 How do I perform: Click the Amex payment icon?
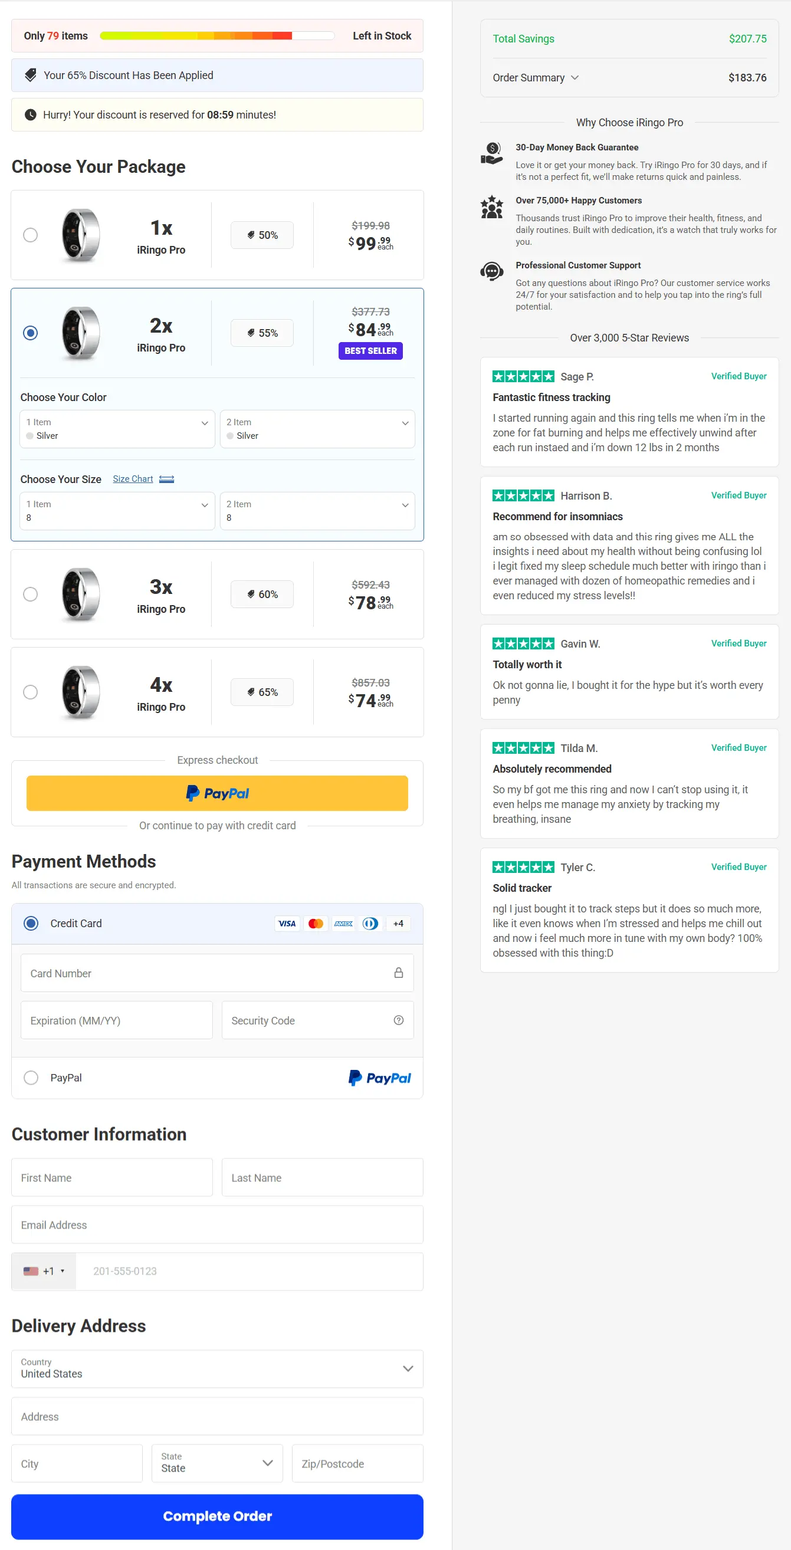point(343,923)
